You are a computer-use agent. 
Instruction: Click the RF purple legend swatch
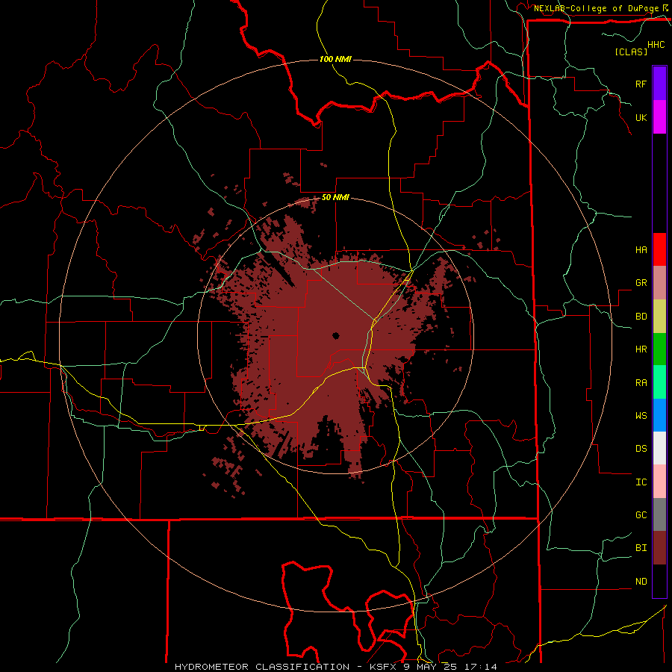click(x=659, y=84)
